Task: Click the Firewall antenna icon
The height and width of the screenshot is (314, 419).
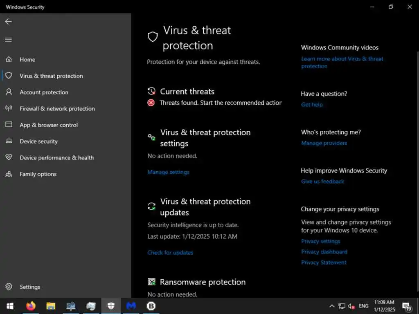Action: click(x=9, y=108)
